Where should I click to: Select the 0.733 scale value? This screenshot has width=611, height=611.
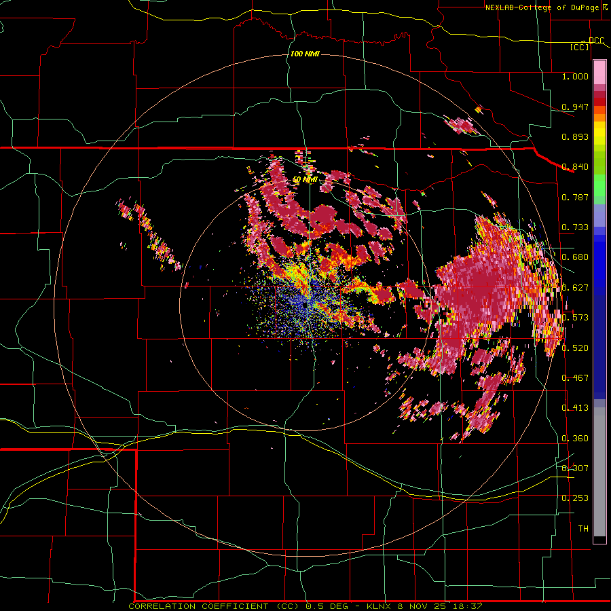[x=575, y=227]
